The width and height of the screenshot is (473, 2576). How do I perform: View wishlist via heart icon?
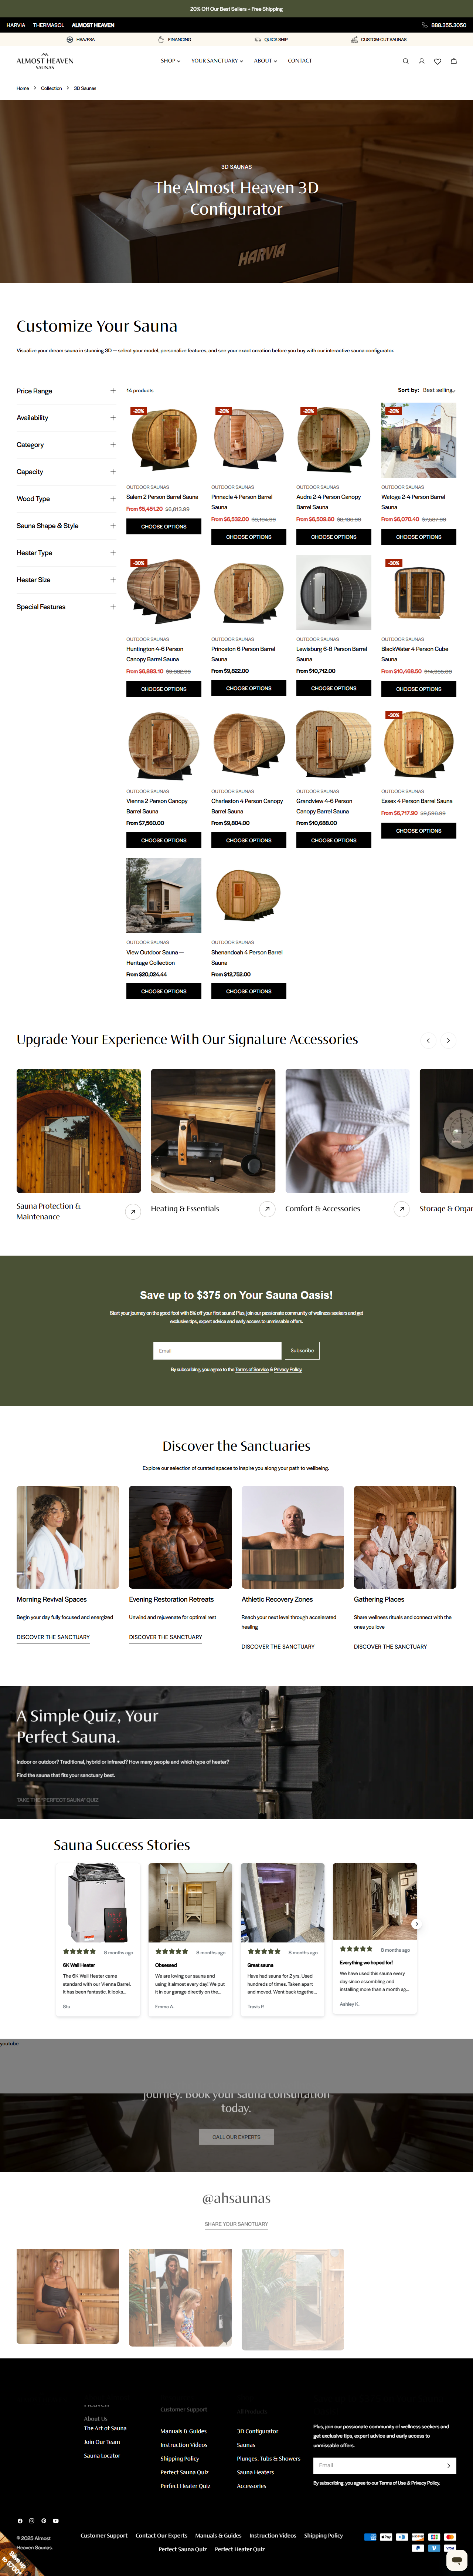click(437, 61)
